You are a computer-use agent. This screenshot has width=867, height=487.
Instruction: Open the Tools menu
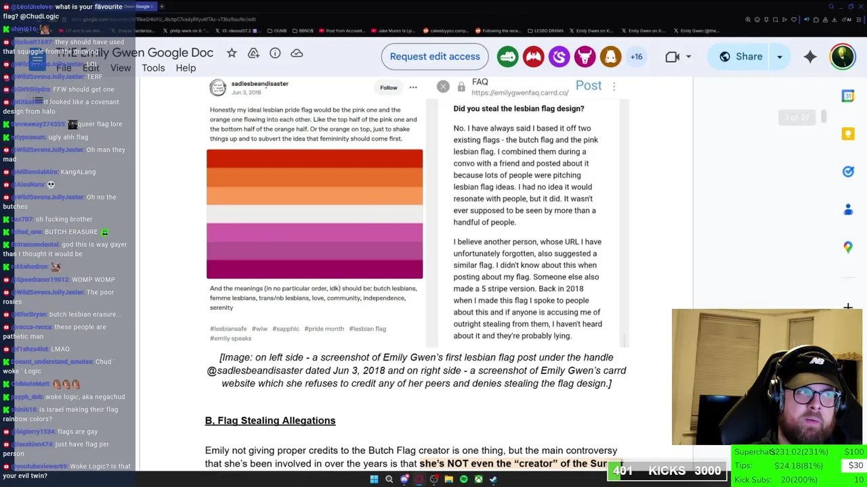(x=153, y=68)
